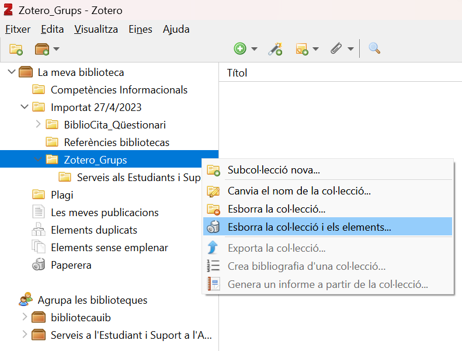Open the Visualitza menu
This screenshot has height=351, width=462.
tap(96, 29)
